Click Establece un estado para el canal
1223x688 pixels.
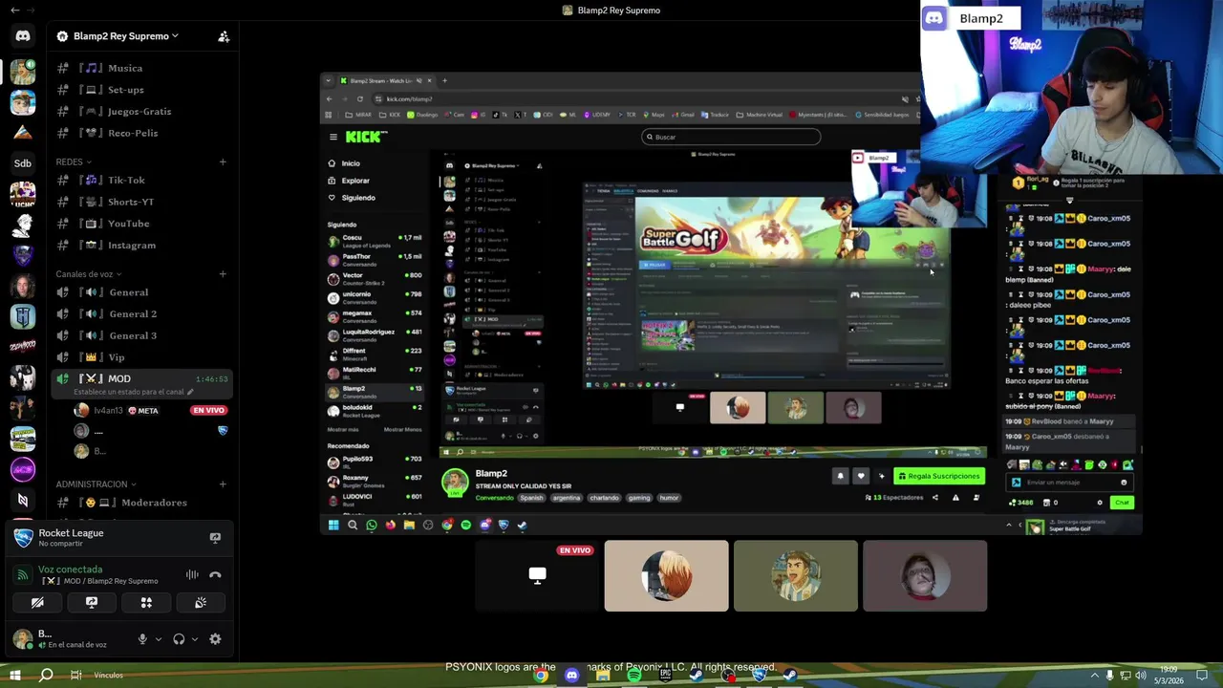coord(129,392)
